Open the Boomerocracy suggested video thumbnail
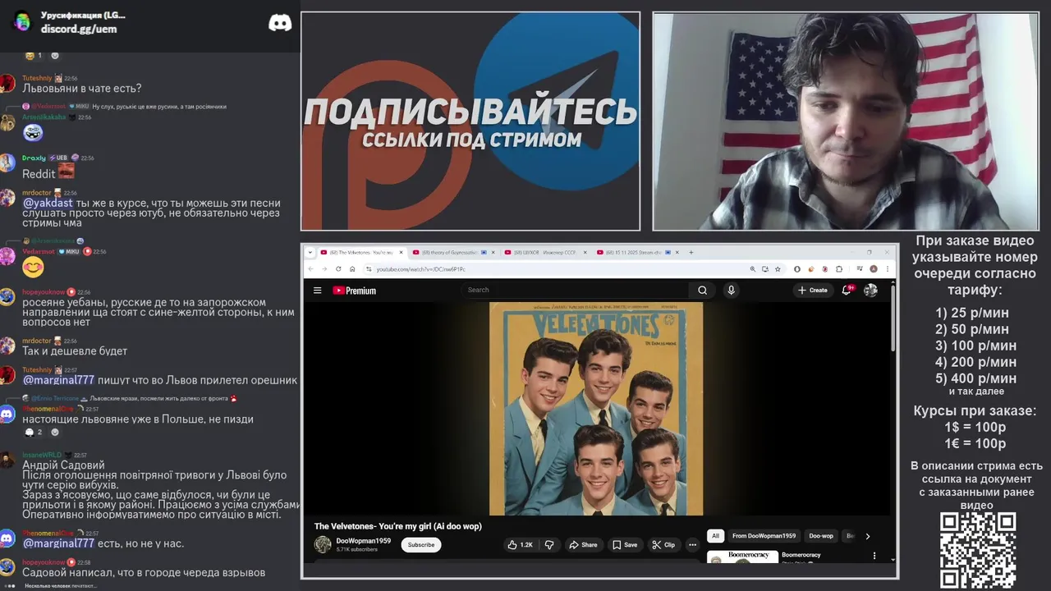 point(741,557)
